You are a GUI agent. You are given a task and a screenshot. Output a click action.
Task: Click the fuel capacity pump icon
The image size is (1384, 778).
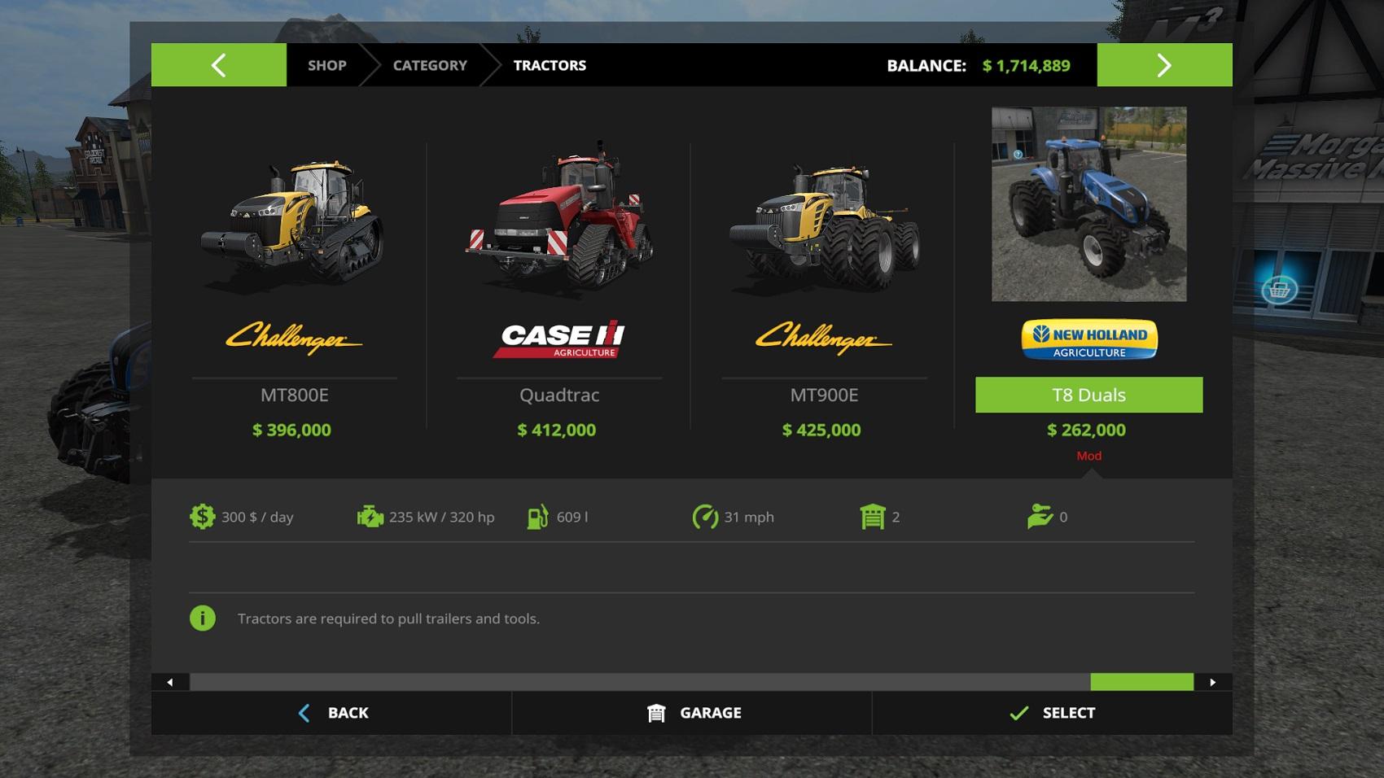537,517
